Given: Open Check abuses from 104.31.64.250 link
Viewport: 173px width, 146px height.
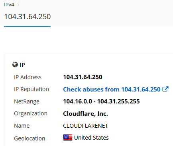Looking at the screenshot, I should click(x=112, y=89).
